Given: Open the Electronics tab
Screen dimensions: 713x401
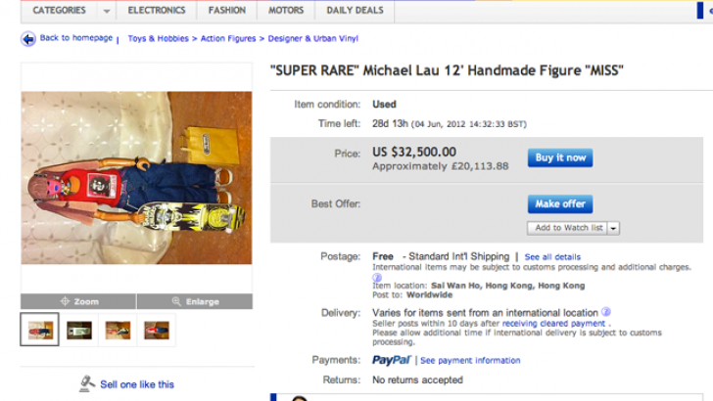Looking at the screenshot, I should [x=157, y=11].
